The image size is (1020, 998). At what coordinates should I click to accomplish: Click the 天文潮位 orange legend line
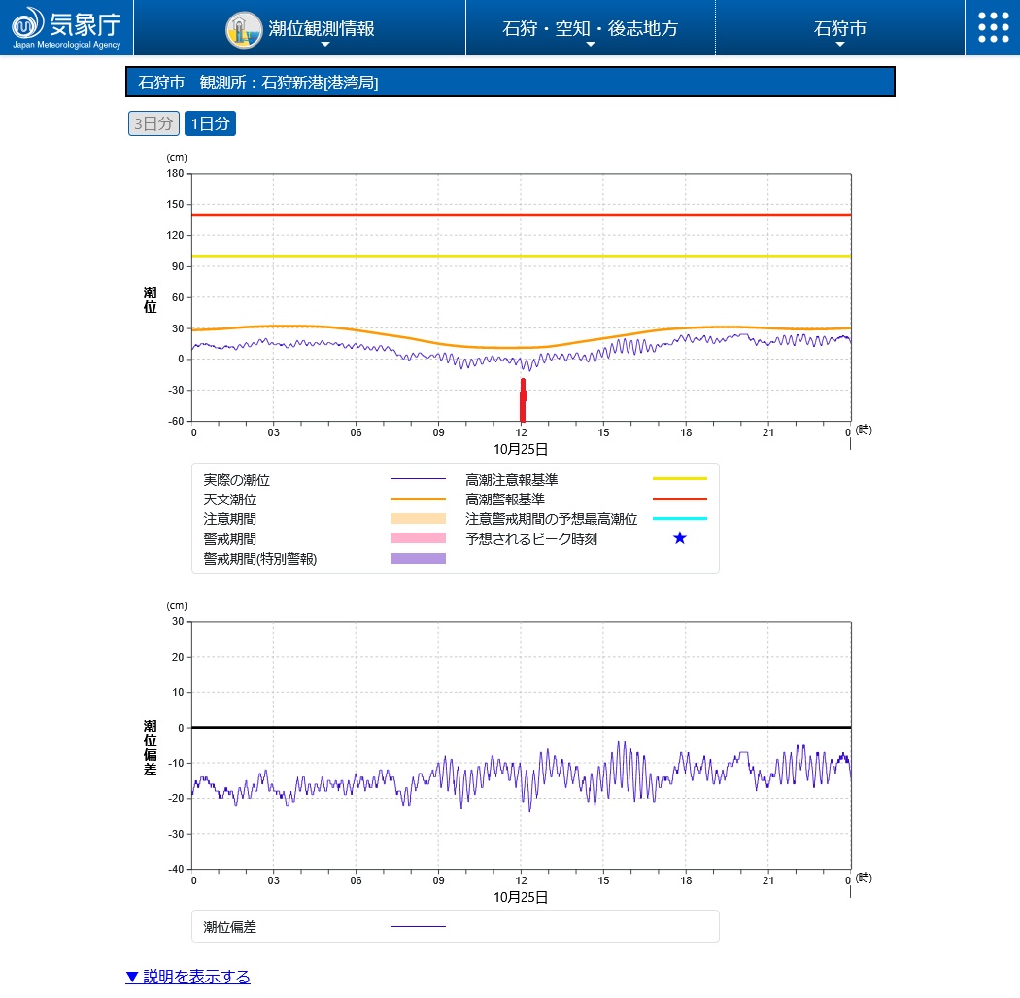point(418,499)
